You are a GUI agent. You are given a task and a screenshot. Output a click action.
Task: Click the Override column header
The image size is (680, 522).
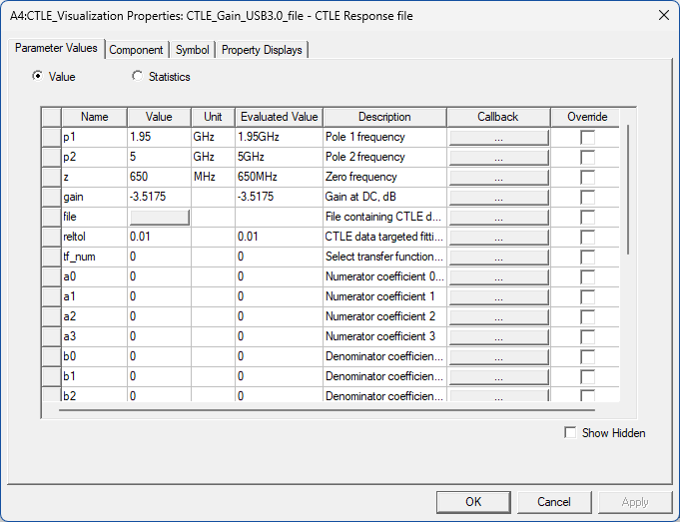tap(587, 117)
